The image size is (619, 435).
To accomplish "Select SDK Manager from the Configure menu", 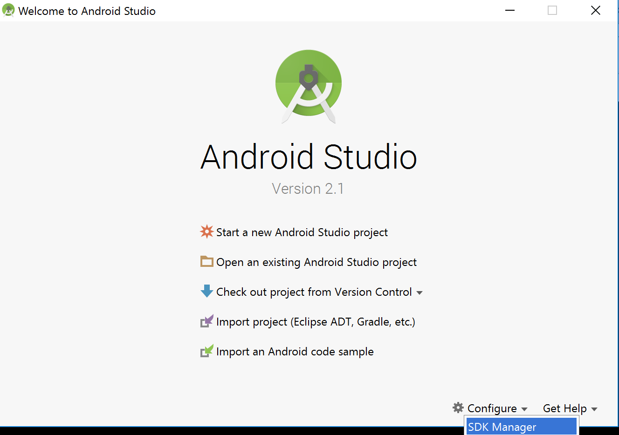I will 502,427.
